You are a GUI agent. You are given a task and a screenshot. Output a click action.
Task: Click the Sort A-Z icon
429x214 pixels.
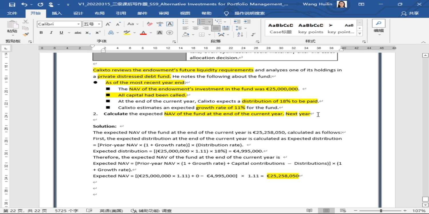coord(240,35)
